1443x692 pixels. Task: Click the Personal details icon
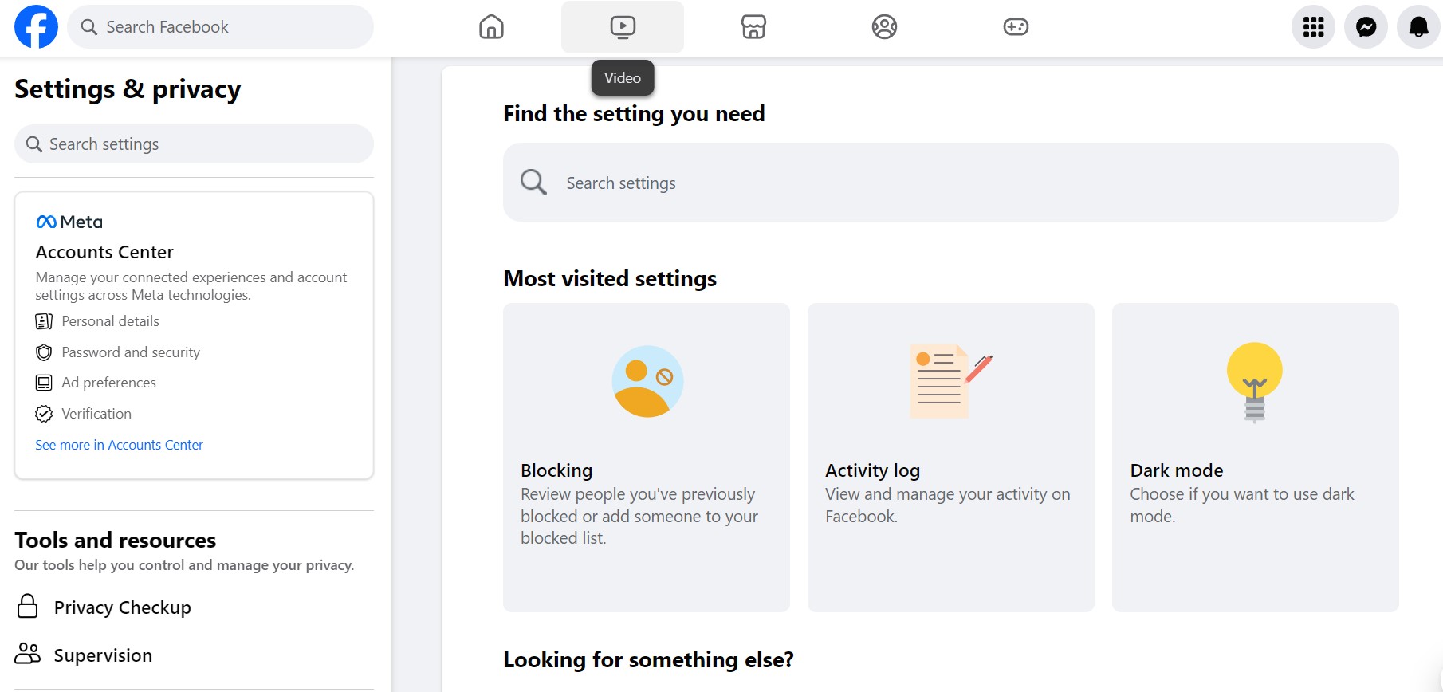[x=44, y=321]
